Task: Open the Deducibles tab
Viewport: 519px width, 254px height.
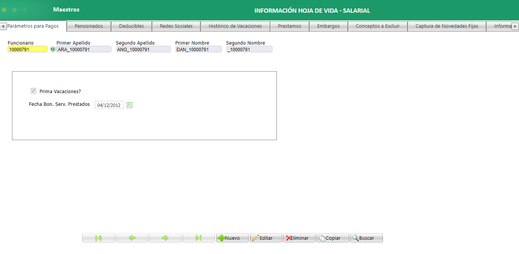Action: (131, 26)
